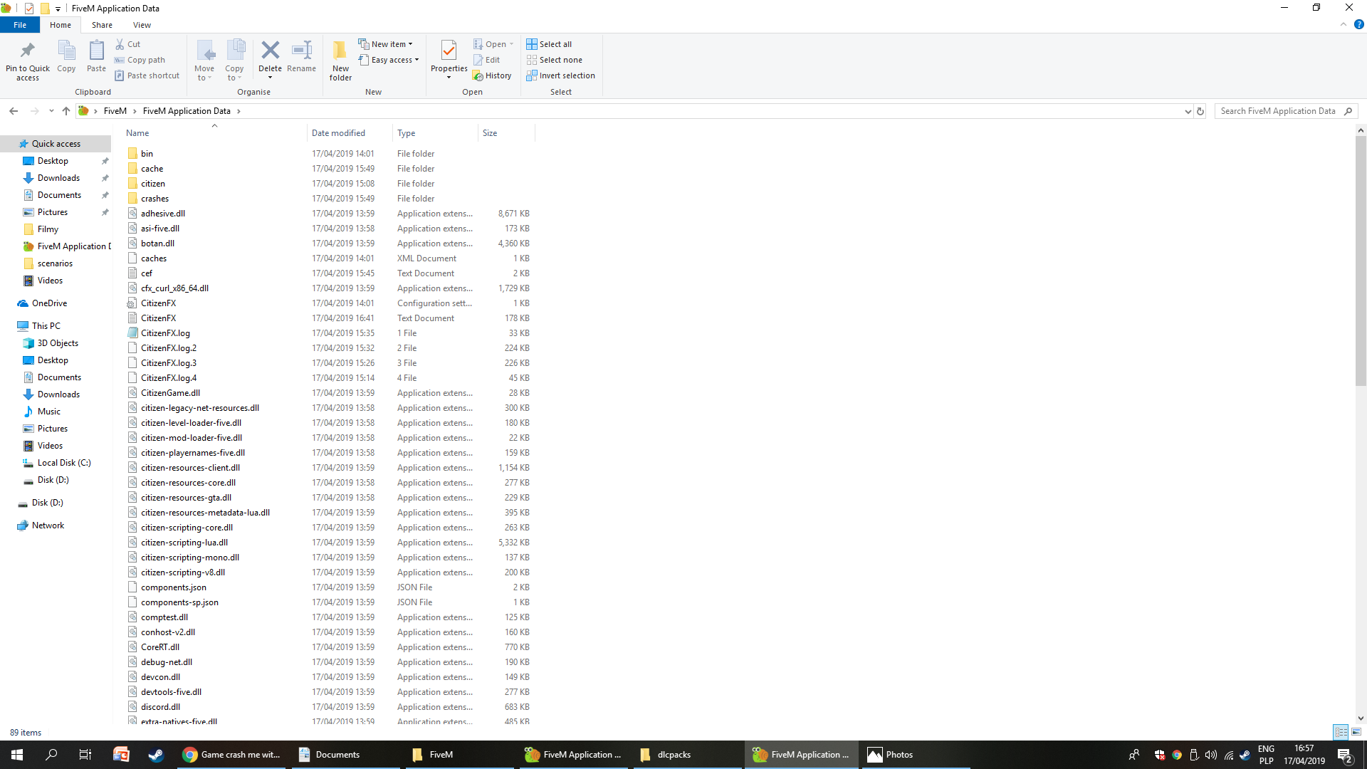
Task: Open file History in ribbon
Action: pyautogui.click(x=492, y=75)
